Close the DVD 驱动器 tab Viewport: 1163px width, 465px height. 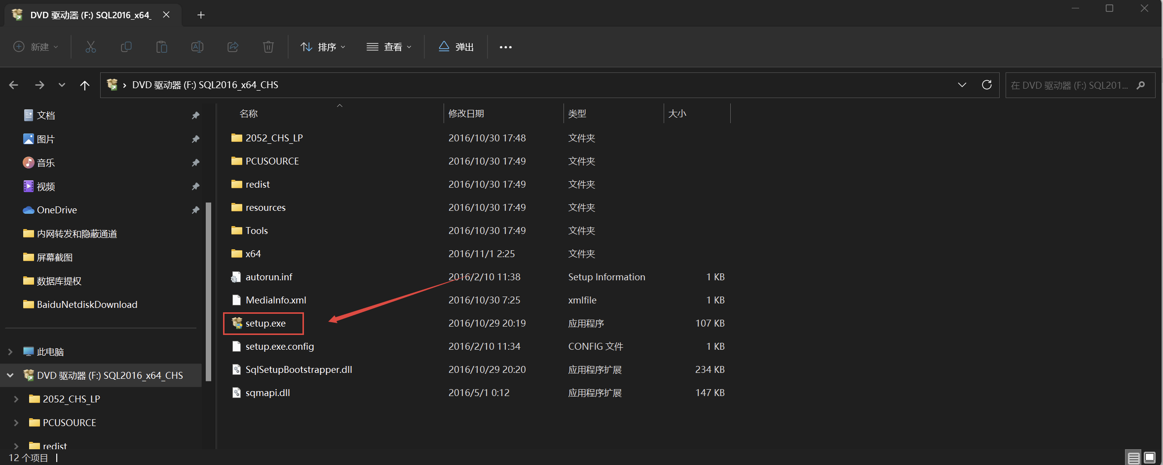pos(166,15)
